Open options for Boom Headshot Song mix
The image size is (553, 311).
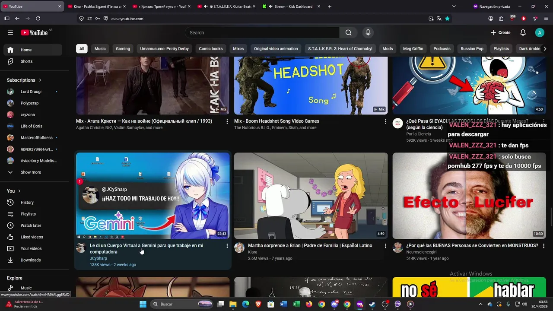pyautogui.click(x=385, y=121)
